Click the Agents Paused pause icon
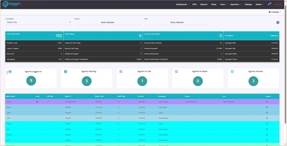 point(232,72)
